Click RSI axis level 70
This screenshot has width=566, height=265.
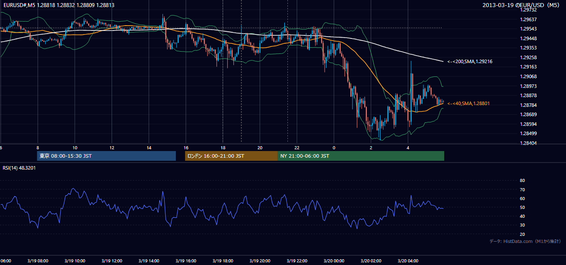click(x=522, y=189)
